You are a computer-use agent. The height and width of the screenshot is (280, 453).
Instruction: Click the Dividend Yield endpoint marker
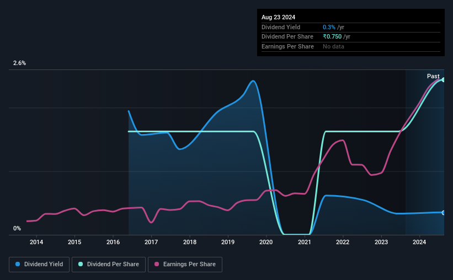coord(444,213)
